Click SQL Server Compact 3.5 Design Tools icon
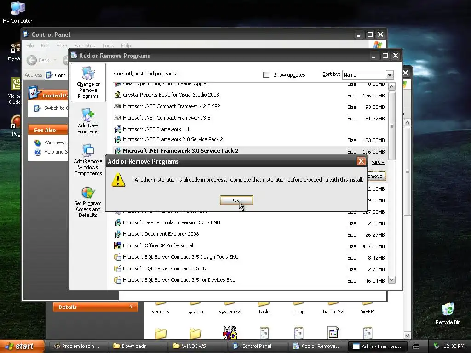The width and height of the screenshot is (471, 353). point(118,257)
